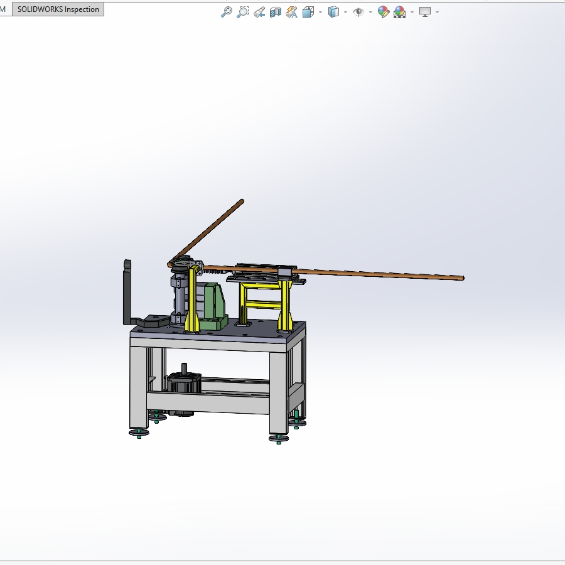Open the View Settings dropdown arrow
Screen dimensions: 565x565
click(x=438, y=13)
